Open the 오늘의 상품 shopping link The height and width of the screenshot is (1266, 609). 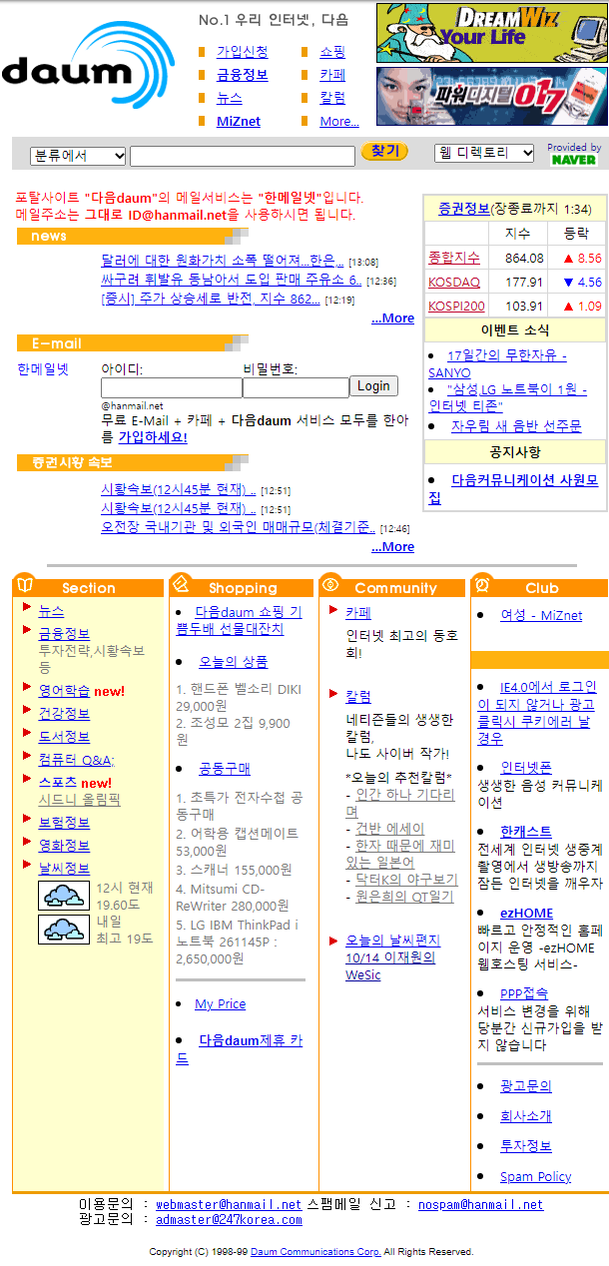pyautogui.click(x=233, y=662)
